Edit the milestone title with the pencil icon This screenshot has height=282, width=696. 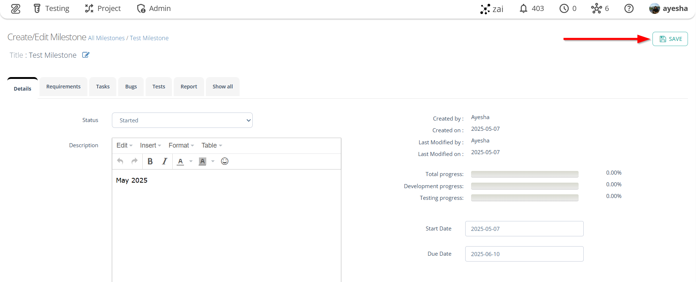pos(86,55)
